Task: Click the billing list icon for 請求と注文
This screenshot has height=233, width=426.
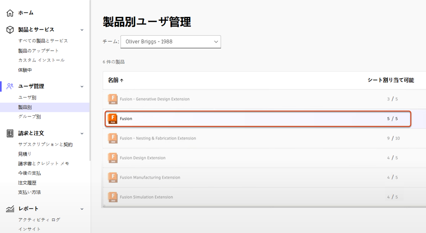Action: [x=10, y=133]
